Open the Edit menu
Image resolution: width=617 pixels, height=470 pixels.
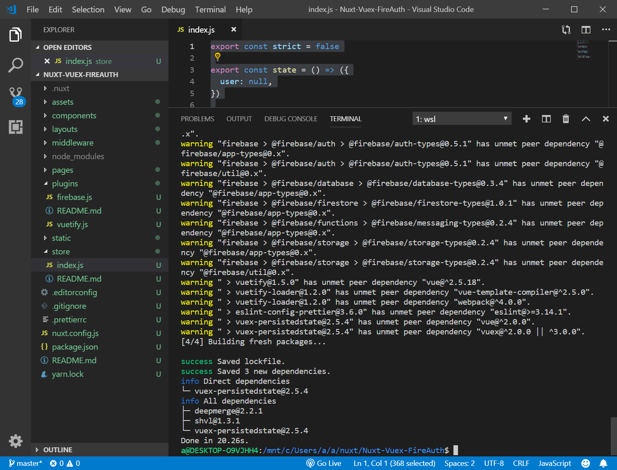coord(55,9)
